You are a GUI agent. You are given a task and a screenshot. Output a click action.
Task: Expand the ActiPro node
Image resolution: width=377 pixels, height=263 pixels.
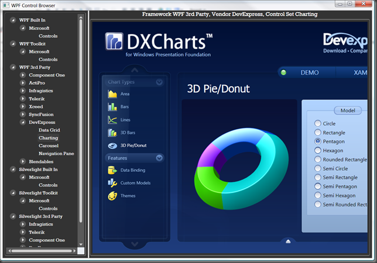23,83
